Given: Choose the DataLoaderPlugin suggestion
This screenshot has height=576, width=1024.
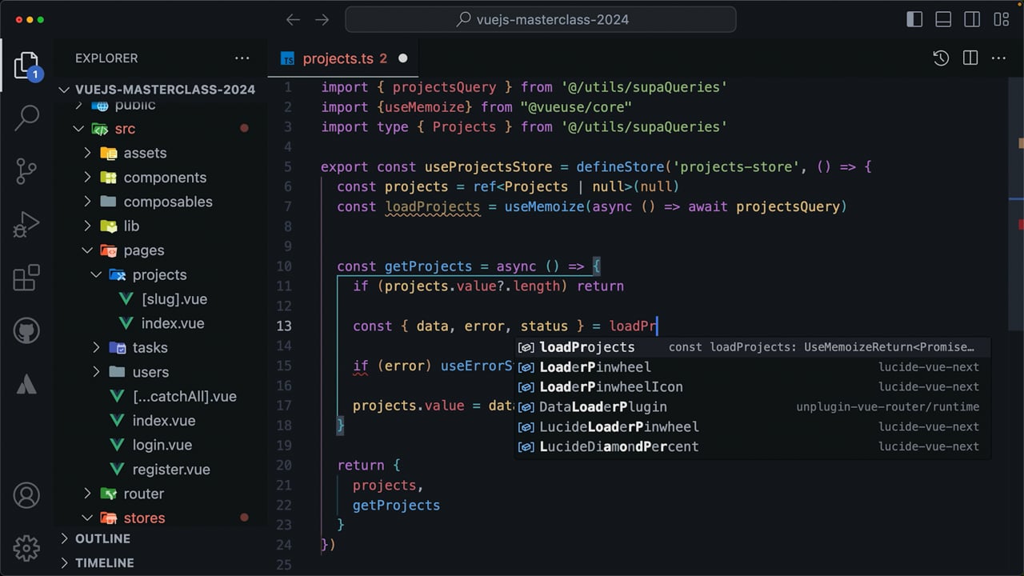Looking at the screenshot, I should [752, 407].
